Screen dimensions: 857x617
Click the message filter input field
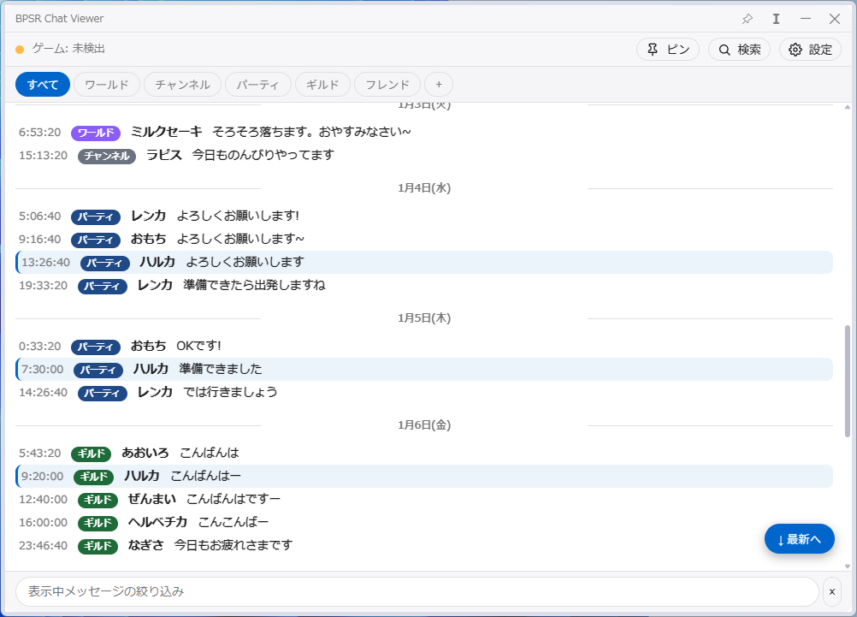417,592
